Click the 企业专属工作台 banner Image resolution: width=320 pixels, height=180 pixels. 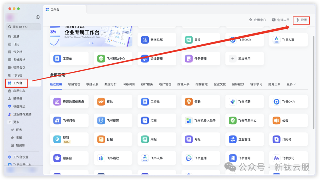click(x=91, y=36)
